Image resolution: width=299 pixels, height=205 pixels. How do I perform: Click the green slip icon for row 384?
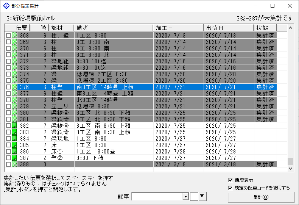pos(14,139)
